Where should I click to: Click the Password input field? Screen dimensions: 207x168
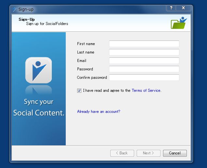144,69
